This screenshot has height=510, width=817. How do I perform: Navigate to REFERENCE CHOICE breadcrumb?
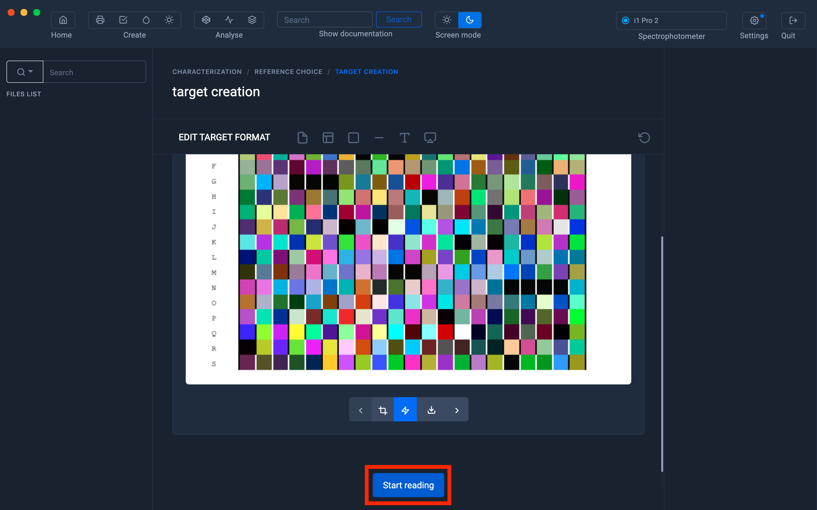pyautogui.click(x=288, y=72)
